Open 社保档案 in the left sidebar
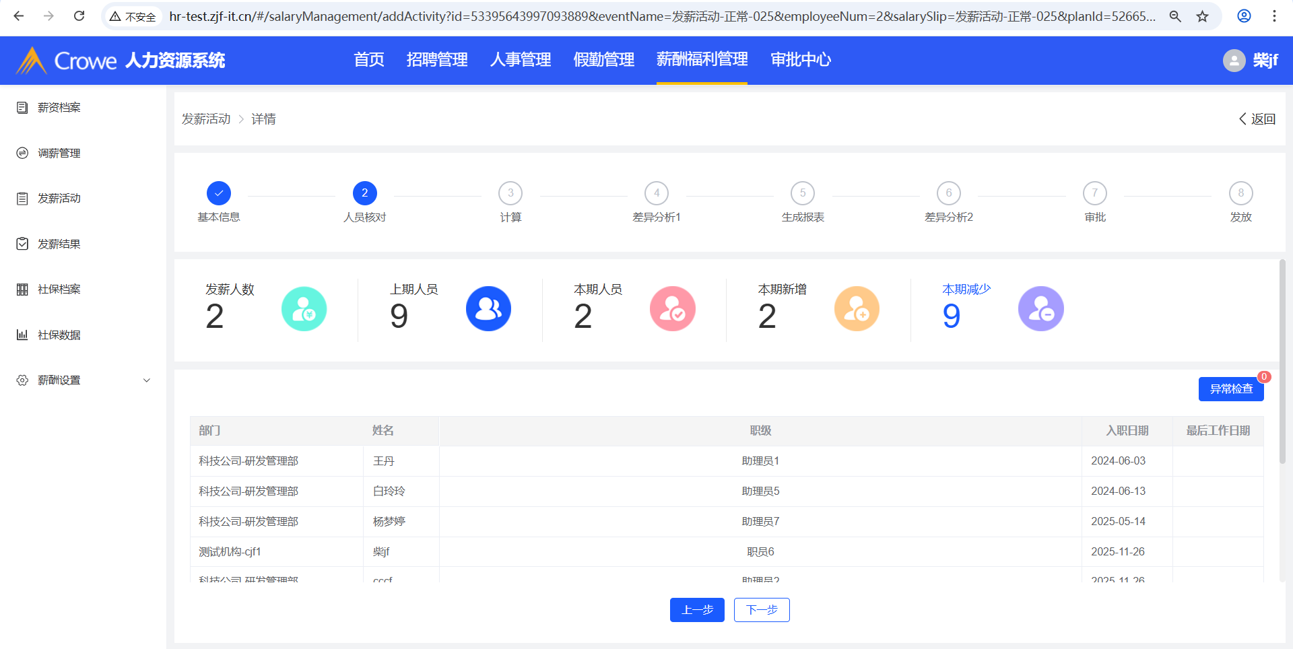The image size is (1293, 649). pyautogui.click(x=59, y=289)
